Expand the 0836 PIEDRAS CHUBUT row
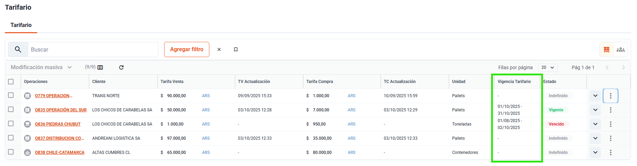The height and width of the screenshot is (166, 637). pyautogui.click(x=595, y=124)
